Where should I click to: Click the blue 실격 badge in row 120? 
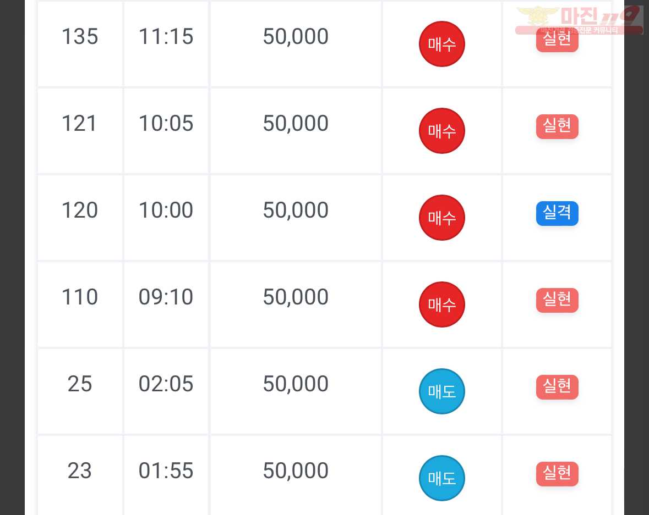[x=557, y=213]
